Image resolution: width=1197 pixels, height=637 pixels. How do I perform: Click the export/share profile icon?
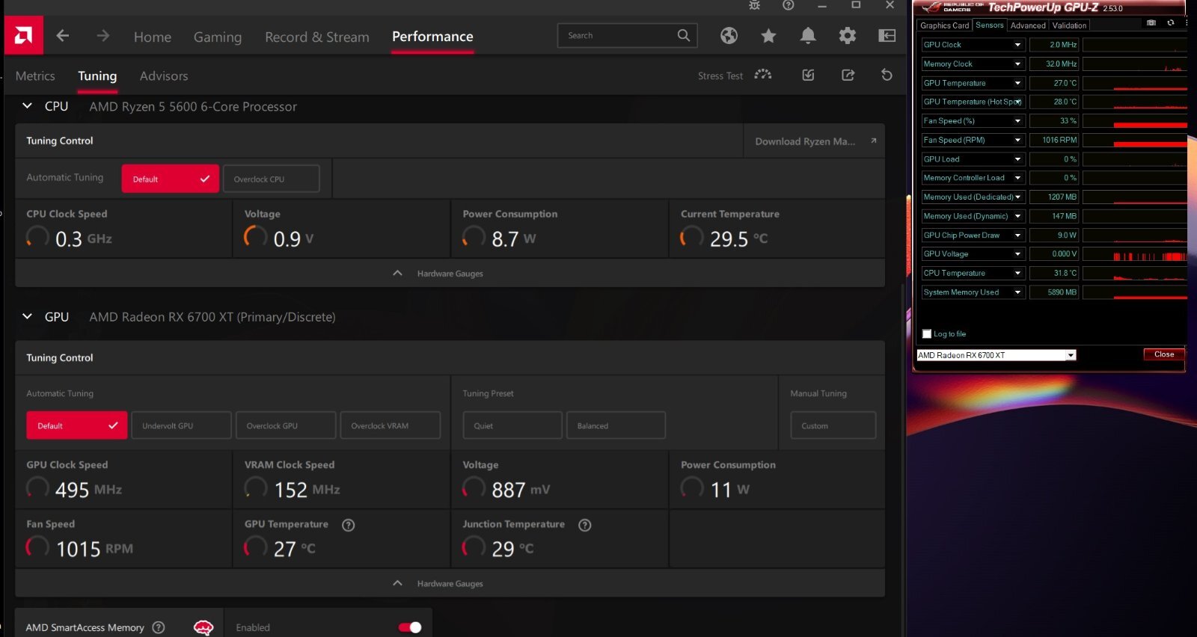[x=848, y=75]
